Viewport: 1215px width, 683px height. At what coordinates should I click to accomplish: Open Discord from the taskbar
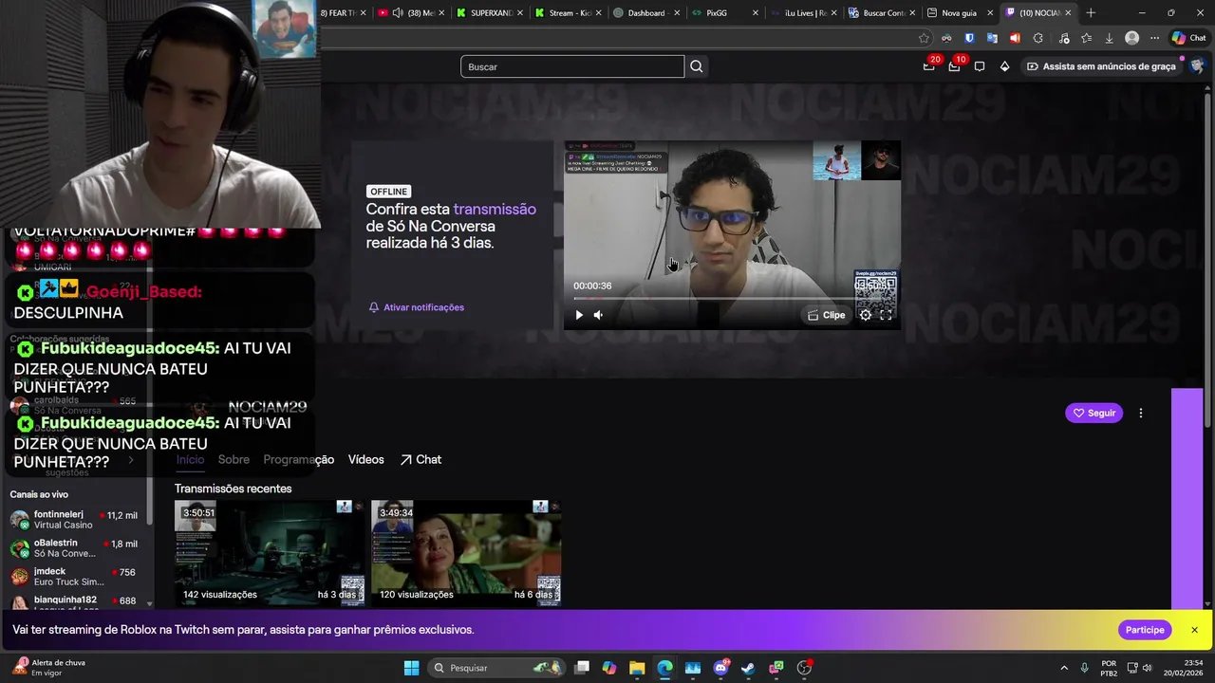tap(720, 668)
